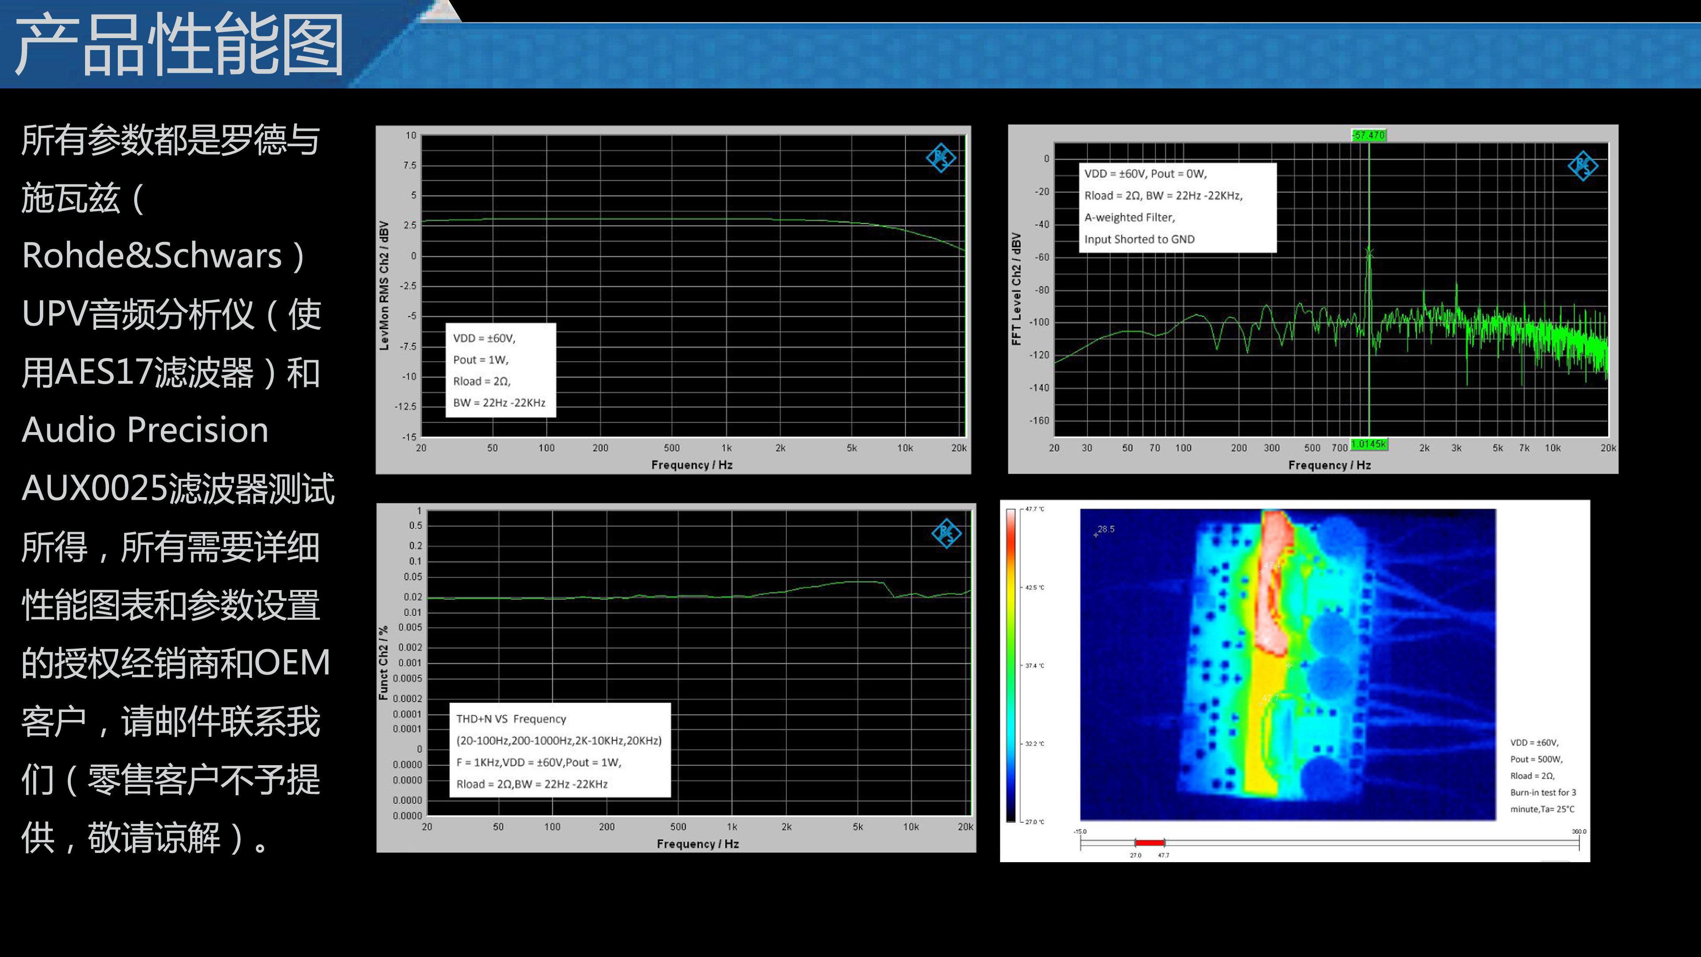The width and height of the screenshot is (1701, 957).
Task: Click the green 1.0145k cursor frequency label
Action: [x=1368, y=444]
